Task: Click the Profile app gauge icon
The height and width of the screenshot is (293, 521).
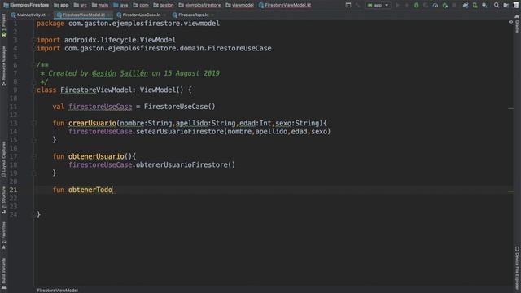Action: (x=436, y=5)
